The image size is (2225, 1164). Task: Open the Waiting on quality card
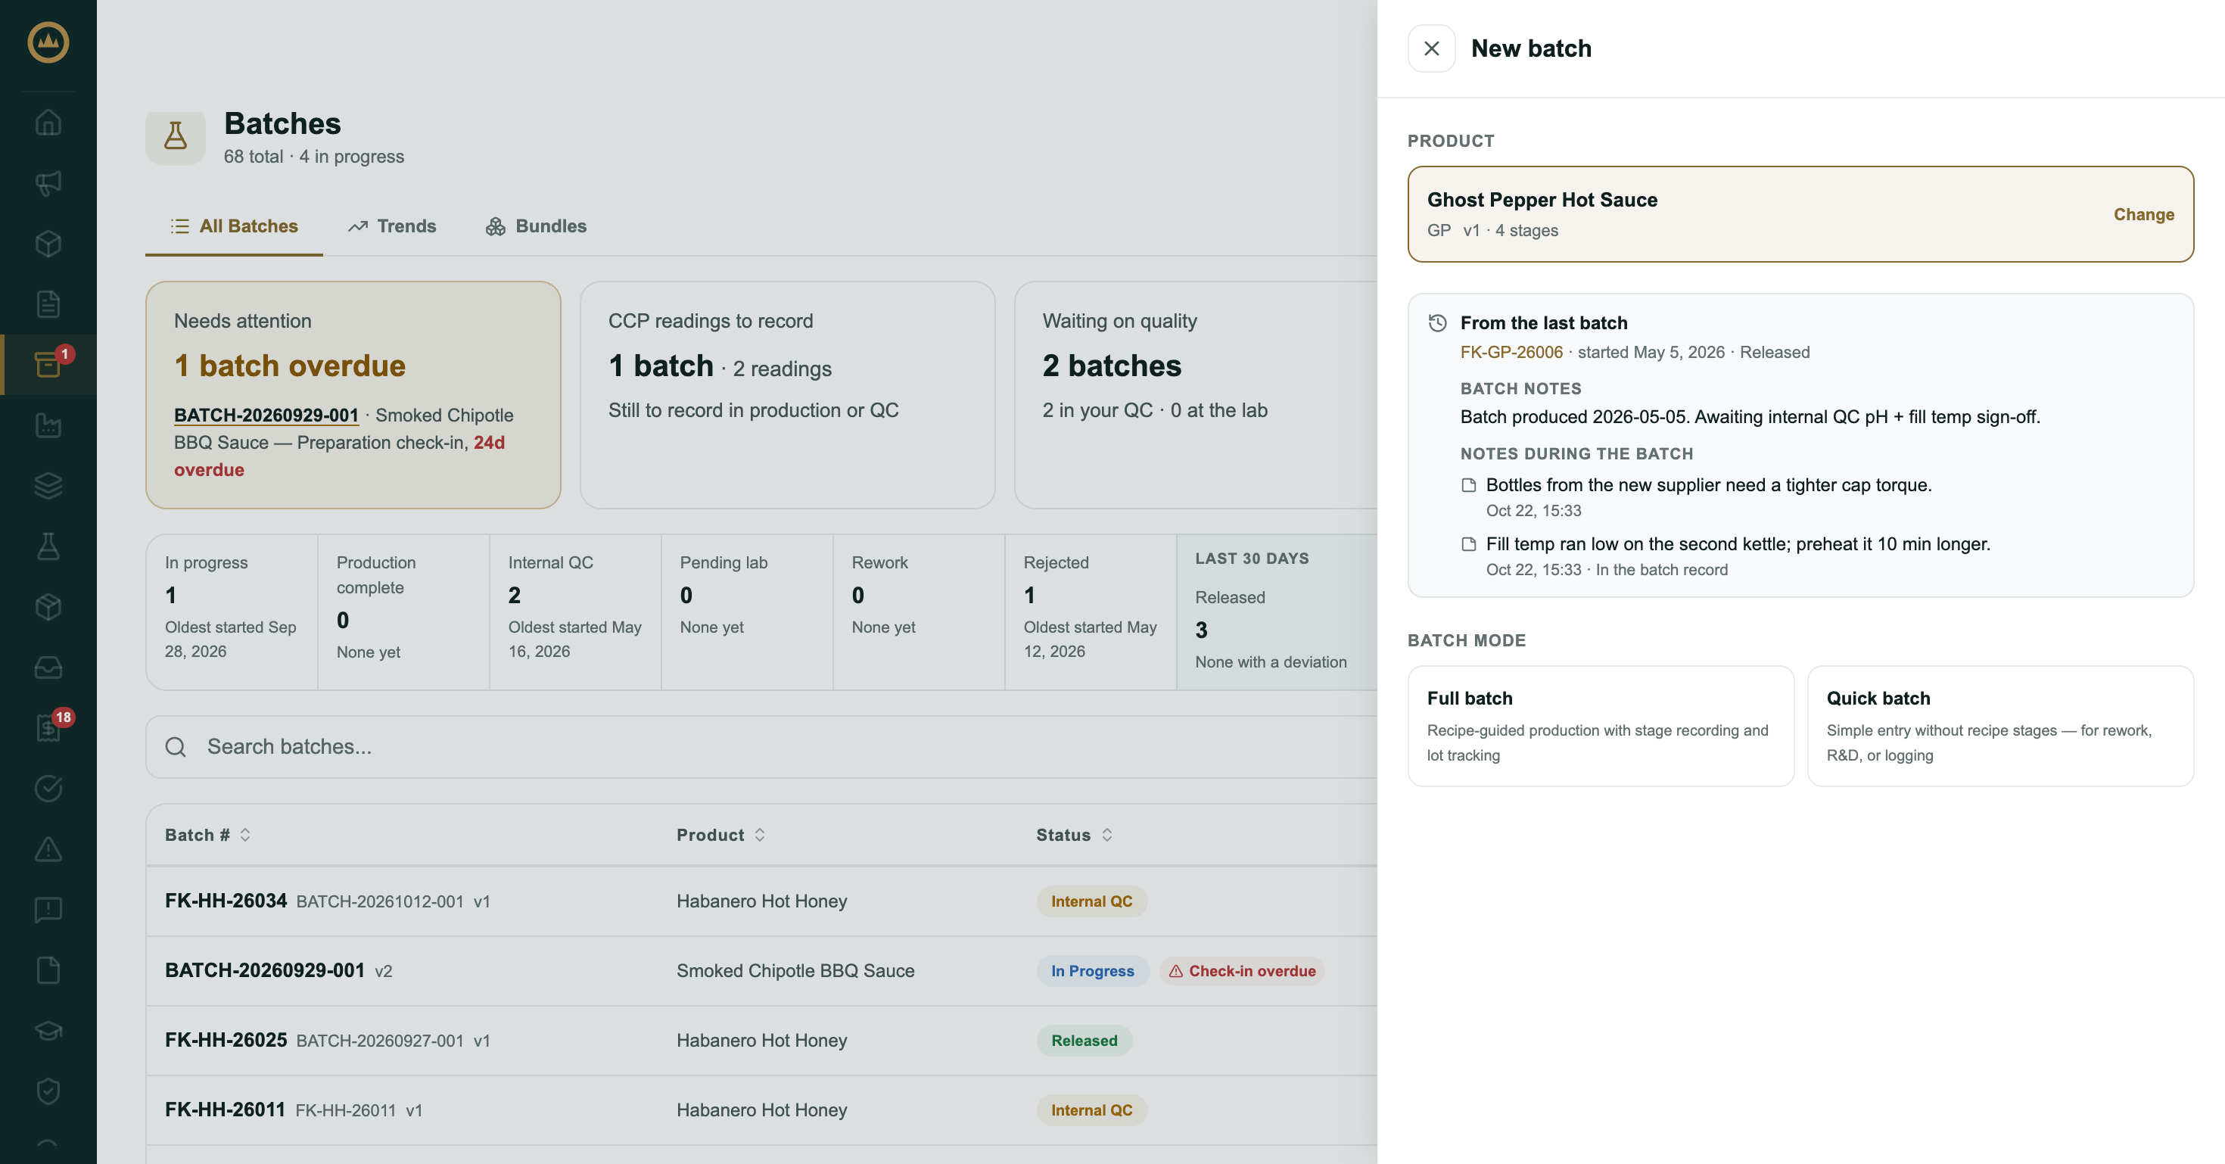click(1197, 394)
